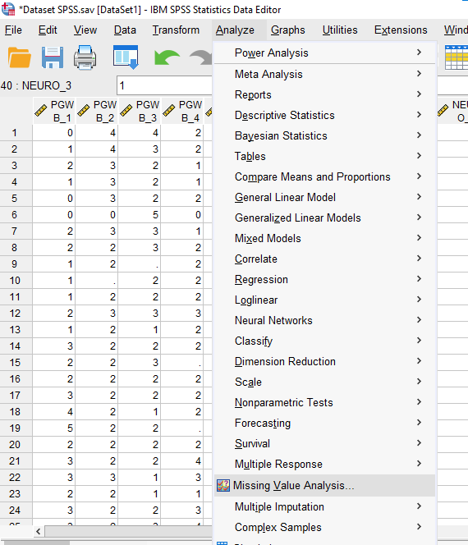
Task: Select row number 12 header
Action: (x=16, y=314)
